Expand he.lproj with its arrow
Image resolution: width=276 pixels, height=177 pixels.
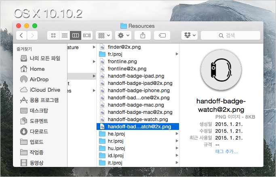[x=177, y=134]
